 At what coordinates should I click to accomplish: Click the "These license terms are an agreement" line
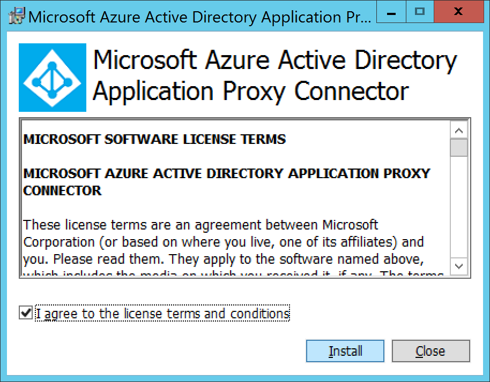pos(201,225)
